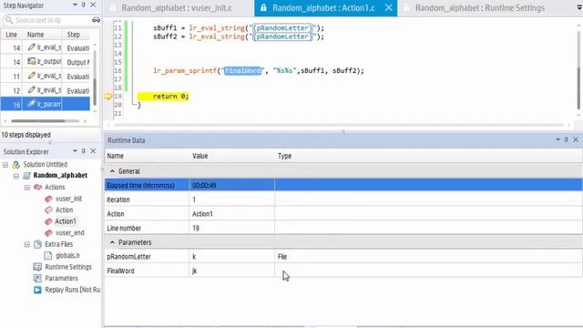This screenshot has width=583, height=328.
Task: Open the Action1 item in tree
Action: 66,221
